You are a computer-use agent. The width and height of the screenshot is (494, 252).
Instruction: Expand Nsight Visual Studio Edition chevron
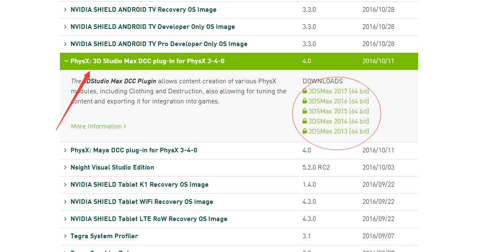click(x=65, y=167)
